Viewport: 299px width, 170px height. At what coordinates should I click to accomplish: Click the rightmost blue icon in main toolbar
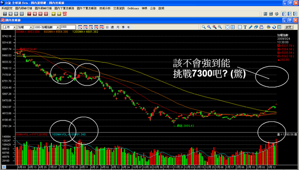tap(22, 14)
